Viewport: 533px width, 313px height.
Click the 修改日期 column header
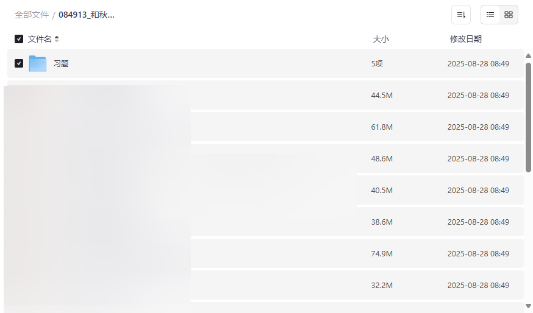465,39
